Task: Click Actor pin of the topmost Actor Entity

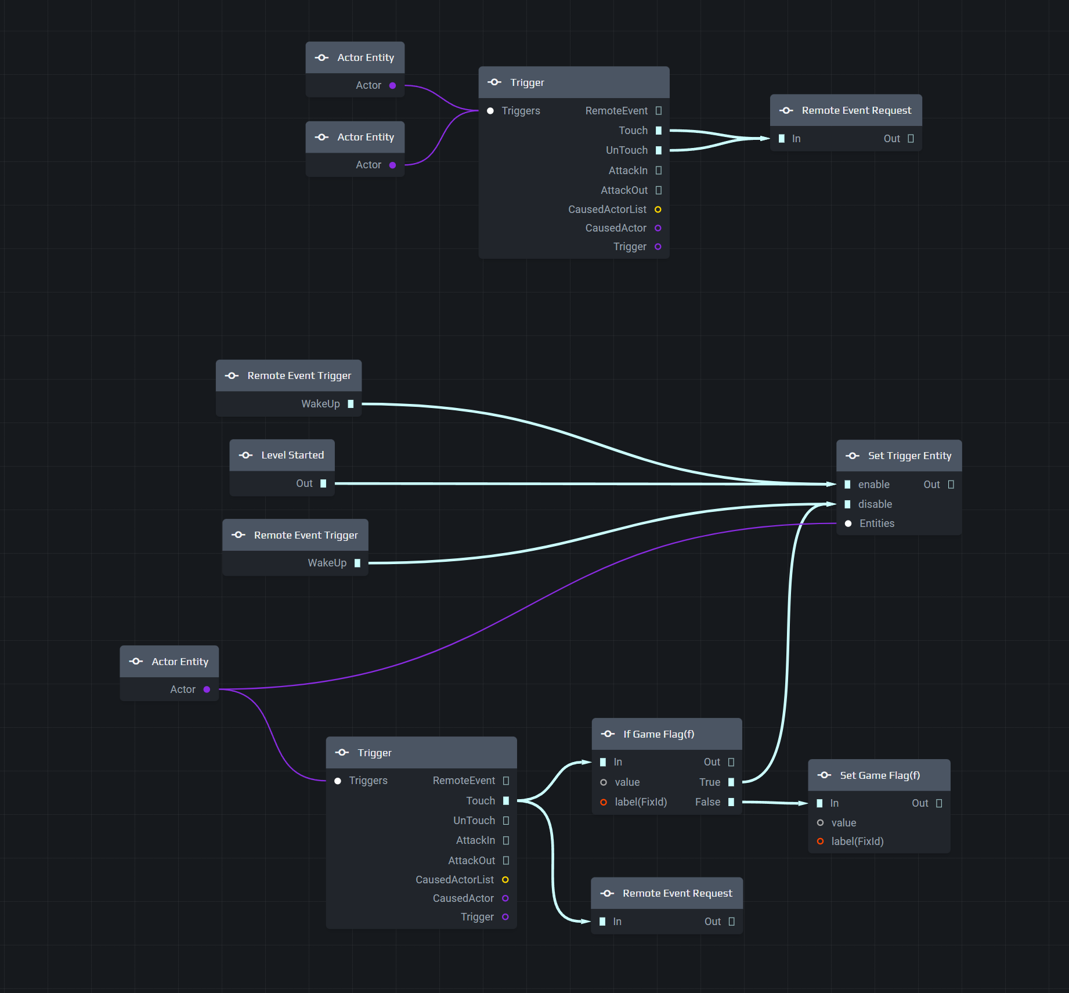Action: (392, 85)
